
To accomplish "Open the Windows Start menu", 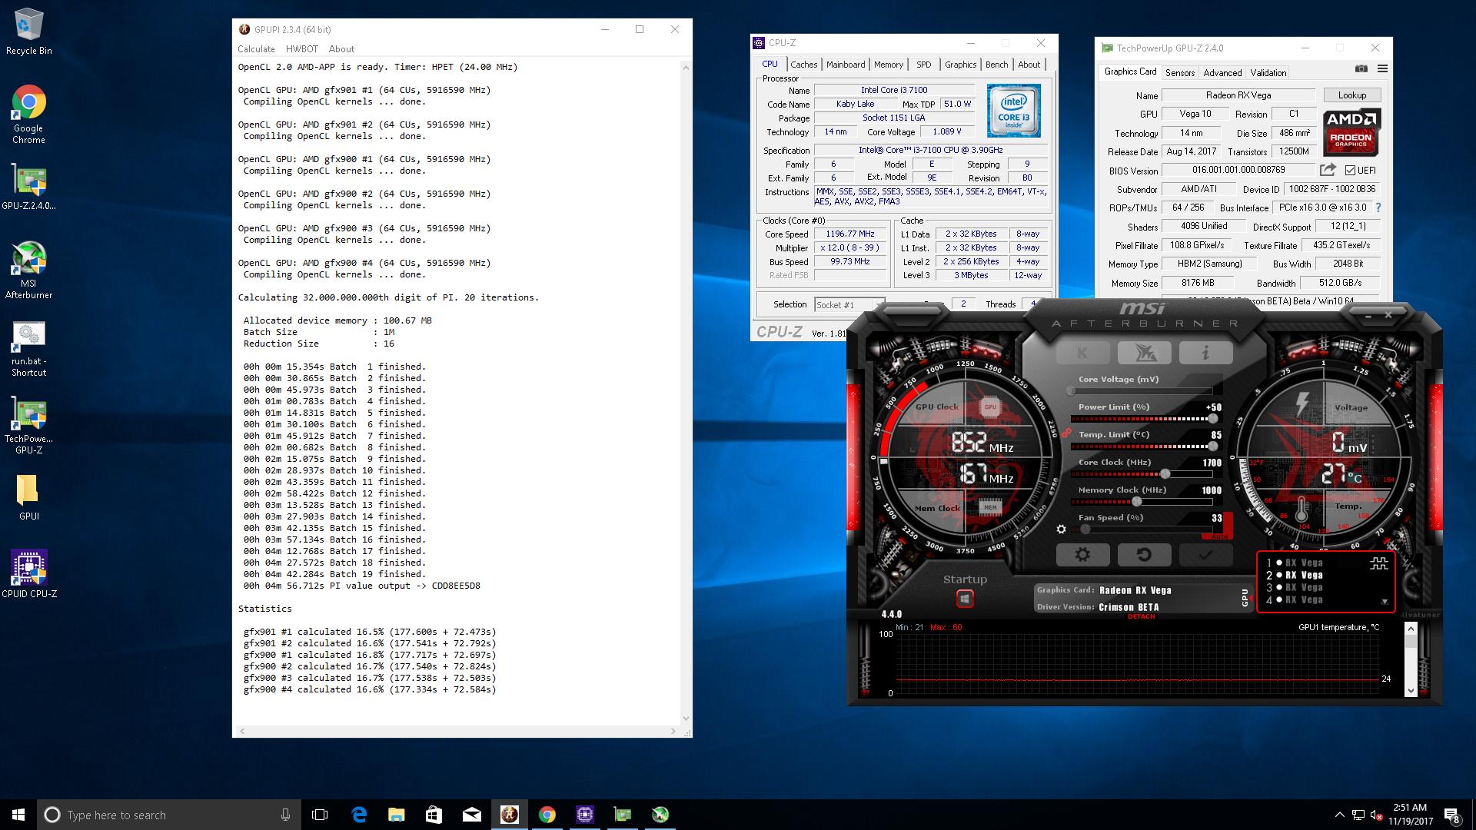I will tap(18, 815).
